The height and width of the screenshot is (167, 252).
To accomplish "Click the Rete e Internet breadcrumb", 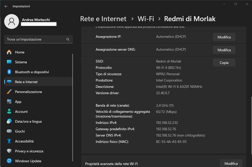I will tap(103, 19).
